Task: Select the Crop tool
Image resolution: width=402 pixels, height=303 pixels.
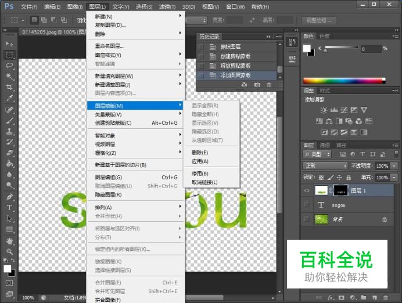Action: coord(9,87)
